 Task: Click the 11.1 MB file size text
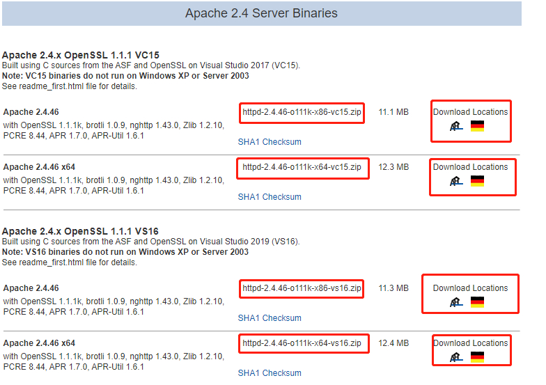[393, 112]
